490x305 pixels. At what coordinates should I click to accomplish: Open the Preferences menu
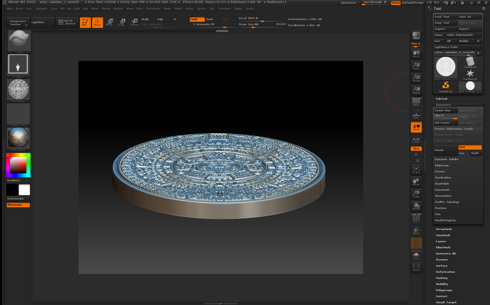point(153,9)
